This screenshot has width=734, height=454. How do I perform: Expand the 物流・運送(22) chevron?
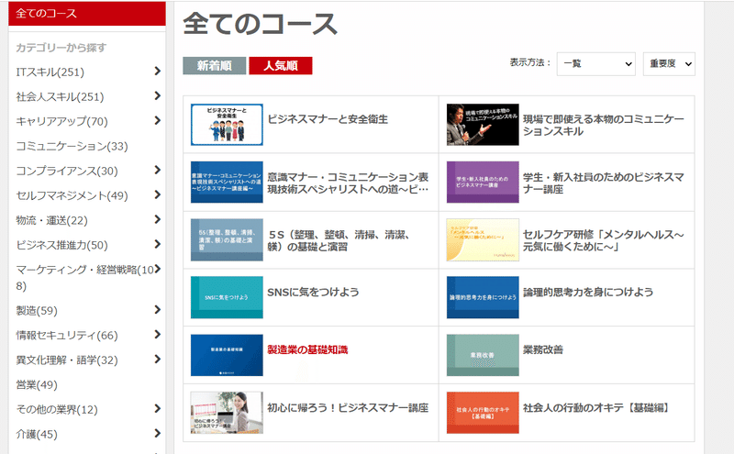(157, 219)
